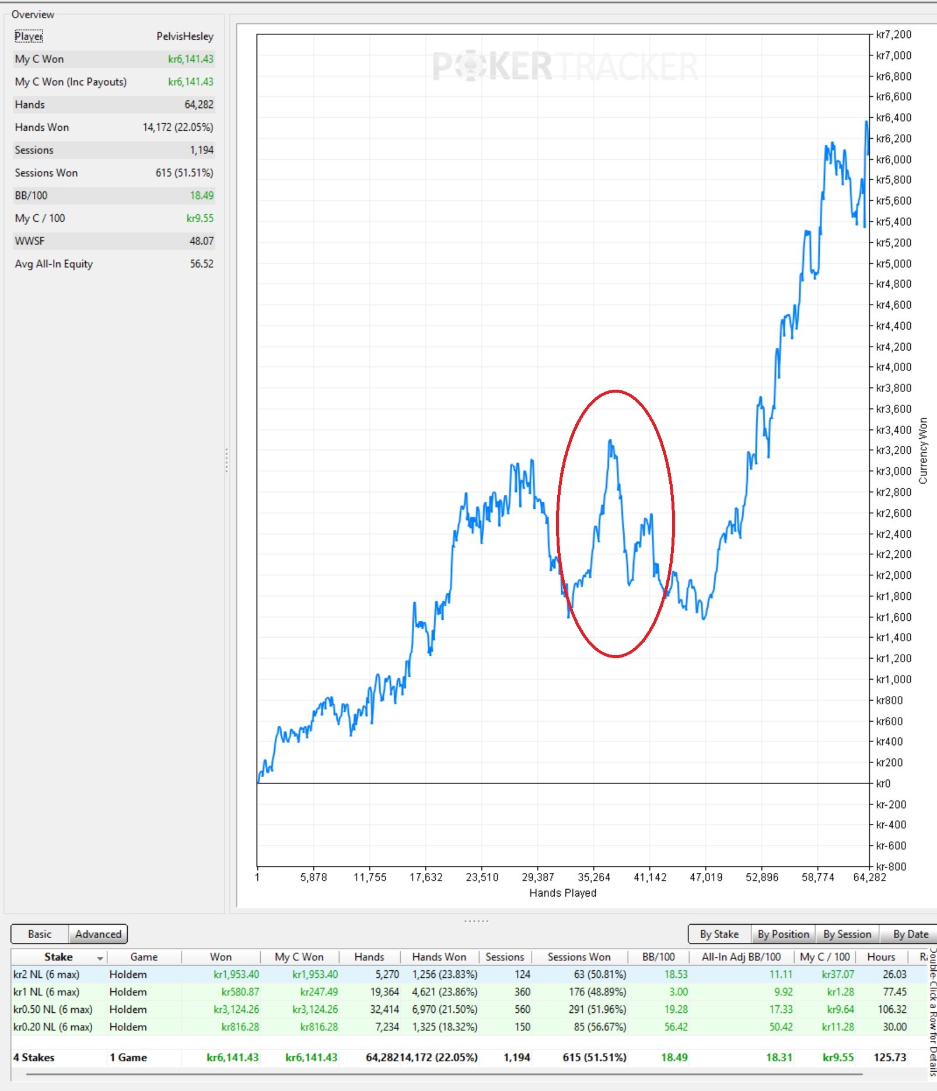Viewport: 937px width, 1091px height.
Task: Switch to the Basic view button
Action: click(x=40, y=934)
